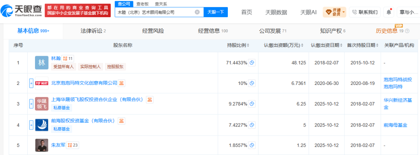Switch to the 法律诉讼 tab
Screen dimensions: 420x155
93,31
